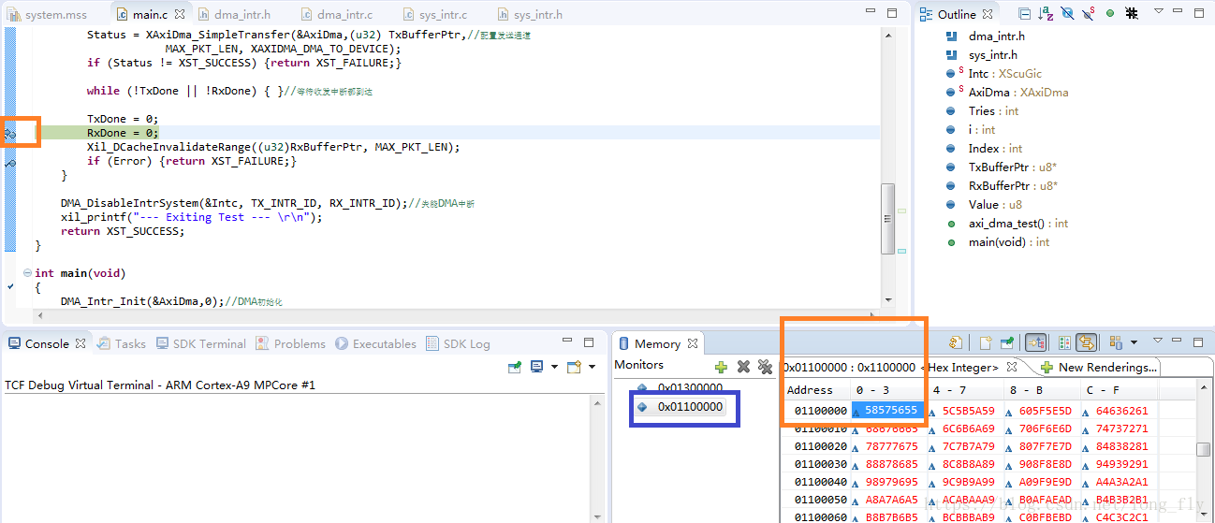This screenshot has height=523, width=1215.
Task: Open the SDK Log tab
Action: point(458,343)
